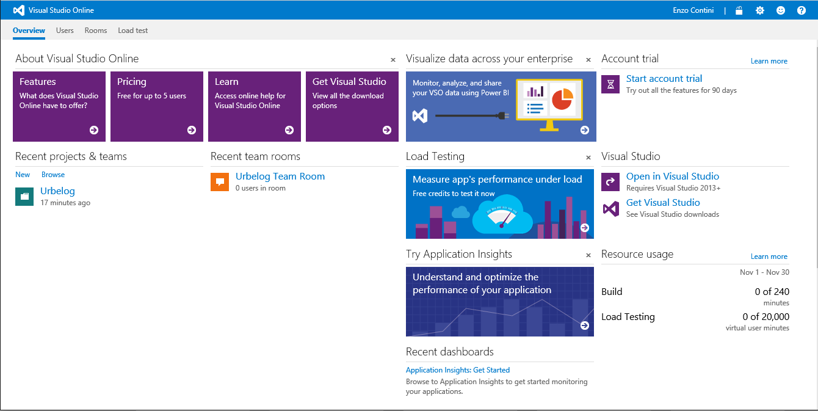Image resolution: width=818 pixels, height=411 pixels.
Task: Click Learn more beside Resource usage
Action: [769, 256]
